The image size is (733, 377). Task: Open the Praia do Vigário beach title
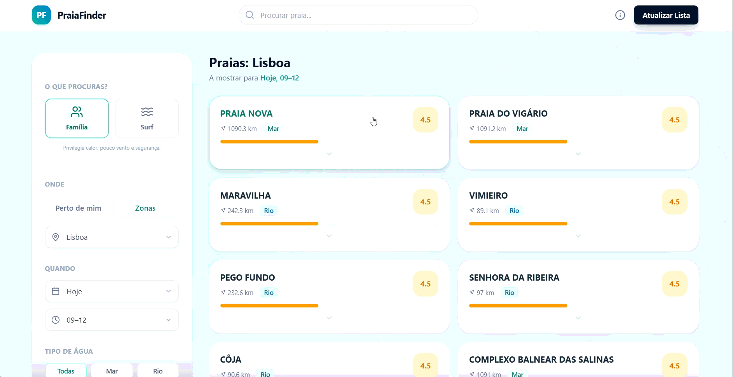point(508,113)
